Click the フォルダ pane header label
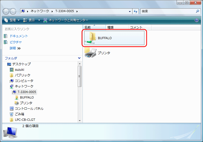 [x=11, y=58]
